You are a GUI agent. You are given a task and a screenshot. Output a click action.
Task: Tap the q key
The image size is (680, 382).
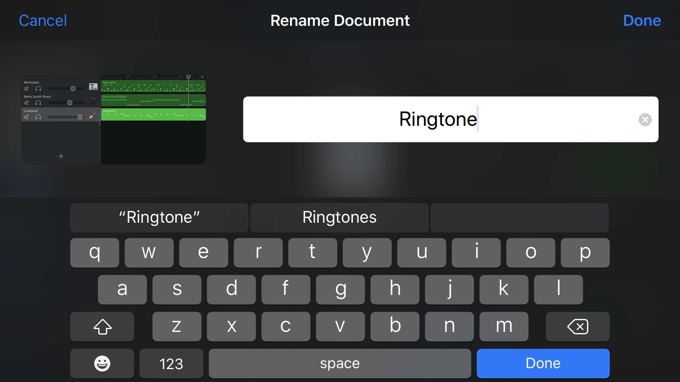[x=95, y=253]
